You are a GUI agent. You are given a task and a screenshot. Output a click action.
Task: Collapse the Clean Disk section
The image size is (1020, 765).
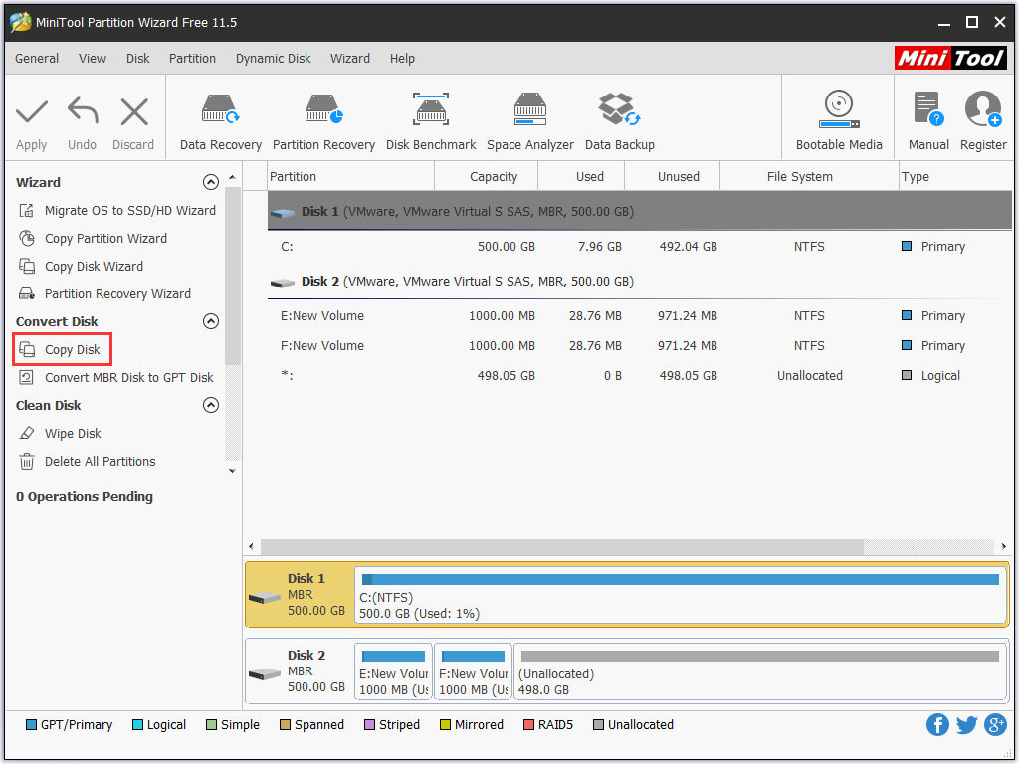(211, 405)
